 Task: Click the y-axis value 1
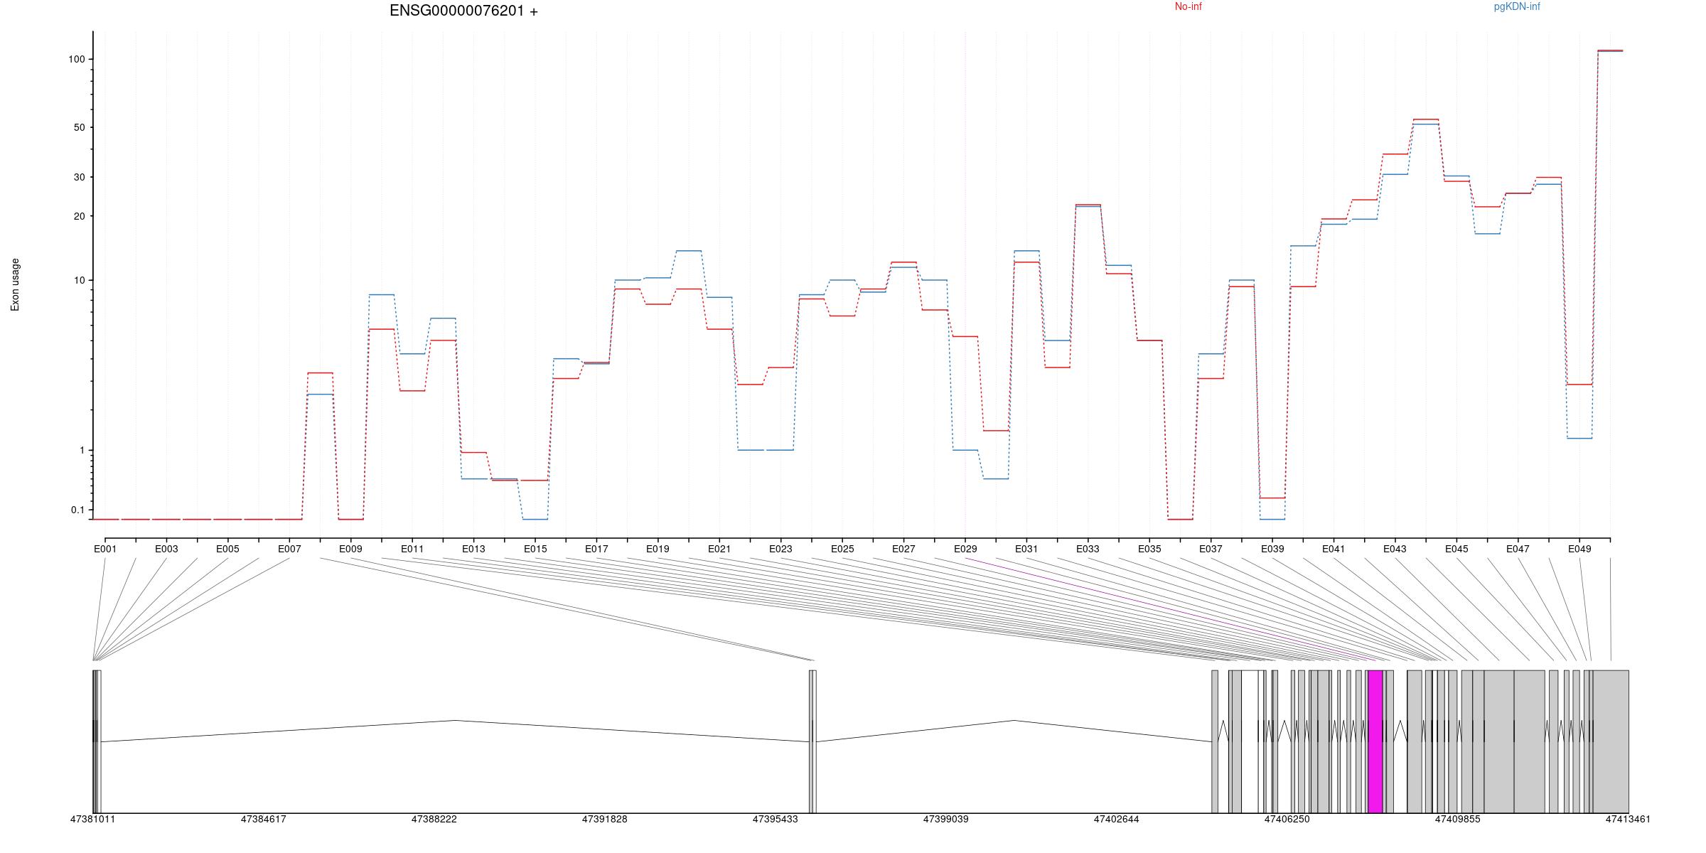(x=82, y=450)
